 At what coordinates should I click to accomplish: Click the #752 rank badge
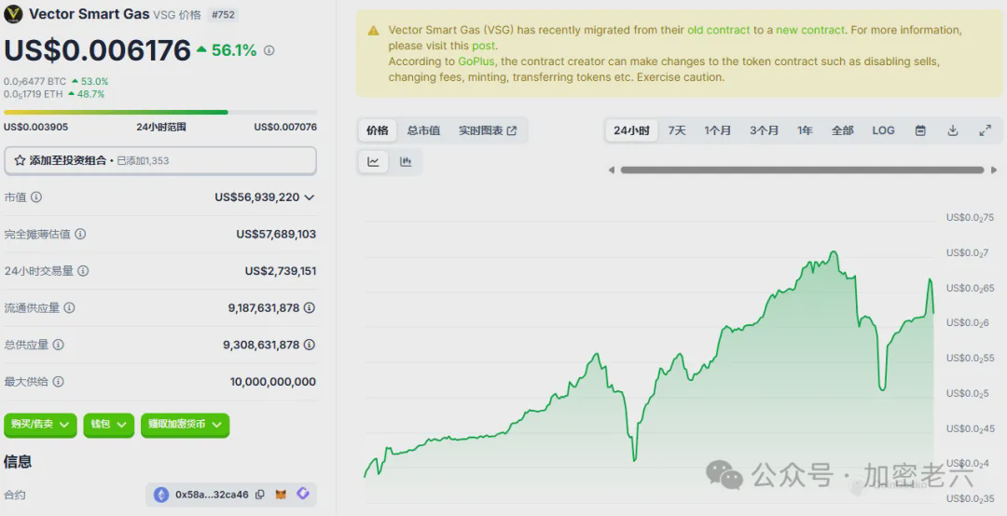(223, 15)
